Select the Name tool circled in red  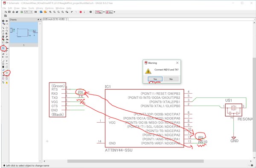click(3, 48)
